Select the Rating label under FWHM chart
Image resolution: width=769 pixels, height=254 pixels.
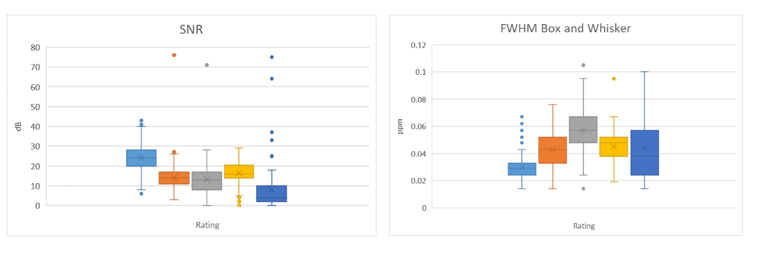584,225
